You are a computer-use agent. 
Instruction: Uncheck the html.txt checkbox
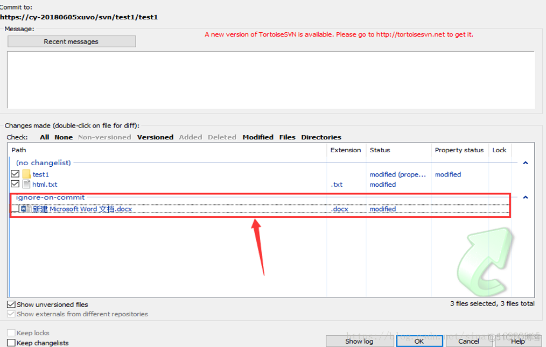[15, 184]
